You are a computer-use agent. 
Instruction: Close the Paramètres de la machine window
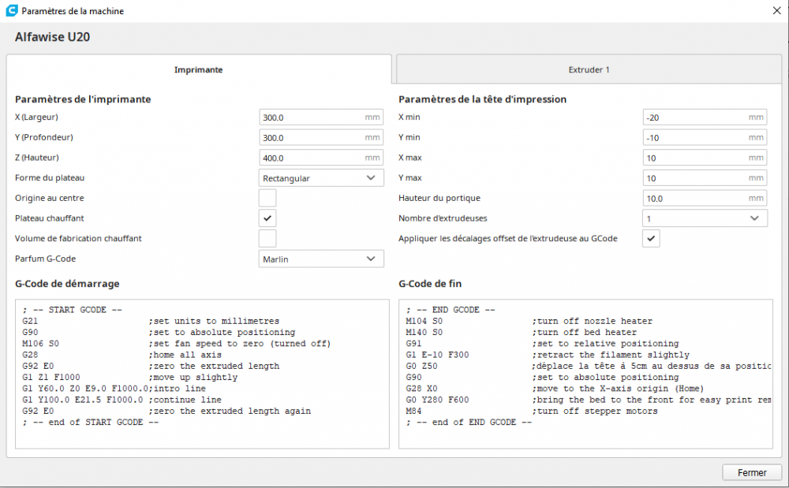point(776,10)
